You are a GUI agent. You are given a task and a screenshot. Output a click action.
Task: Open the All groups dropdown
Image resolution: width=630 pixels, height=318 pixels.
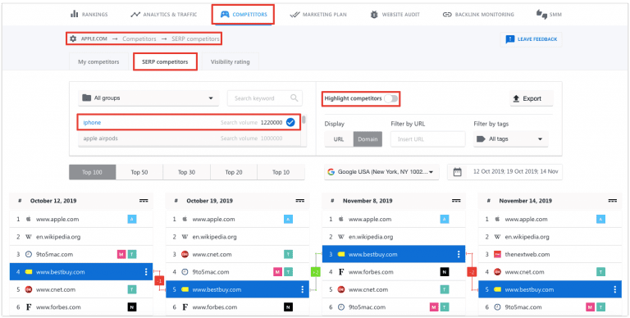148,98
